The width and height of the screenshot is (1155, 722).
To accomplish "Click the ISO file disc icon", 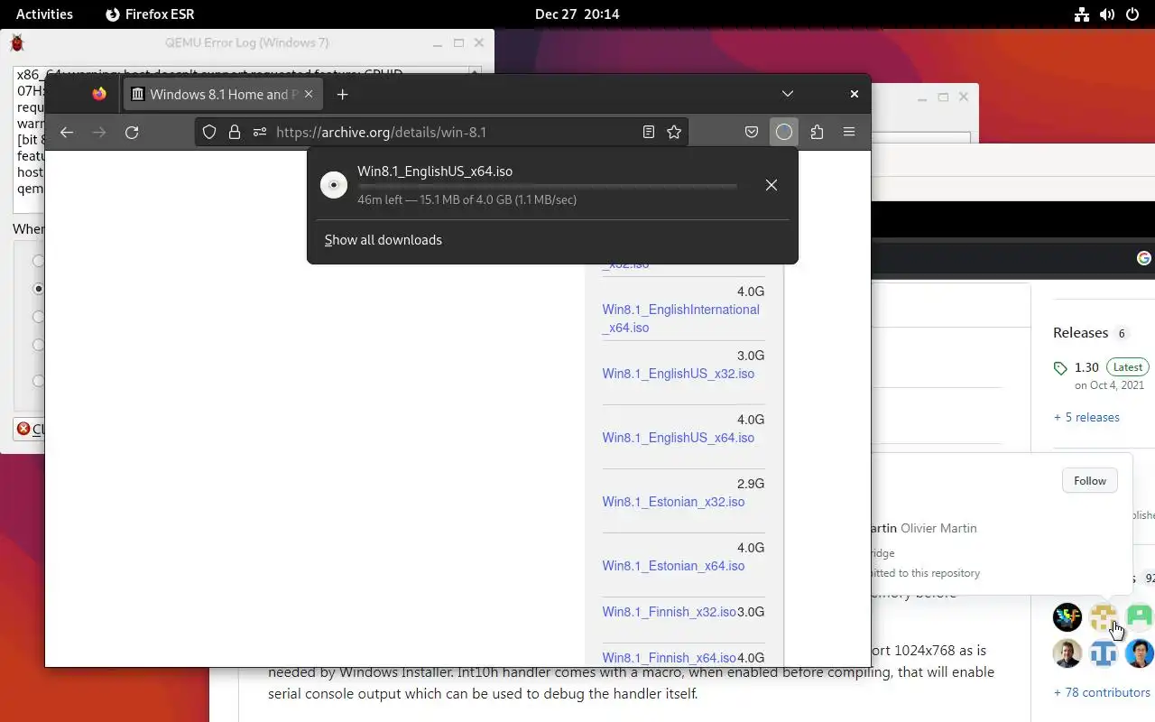I will tap(334, 185).
